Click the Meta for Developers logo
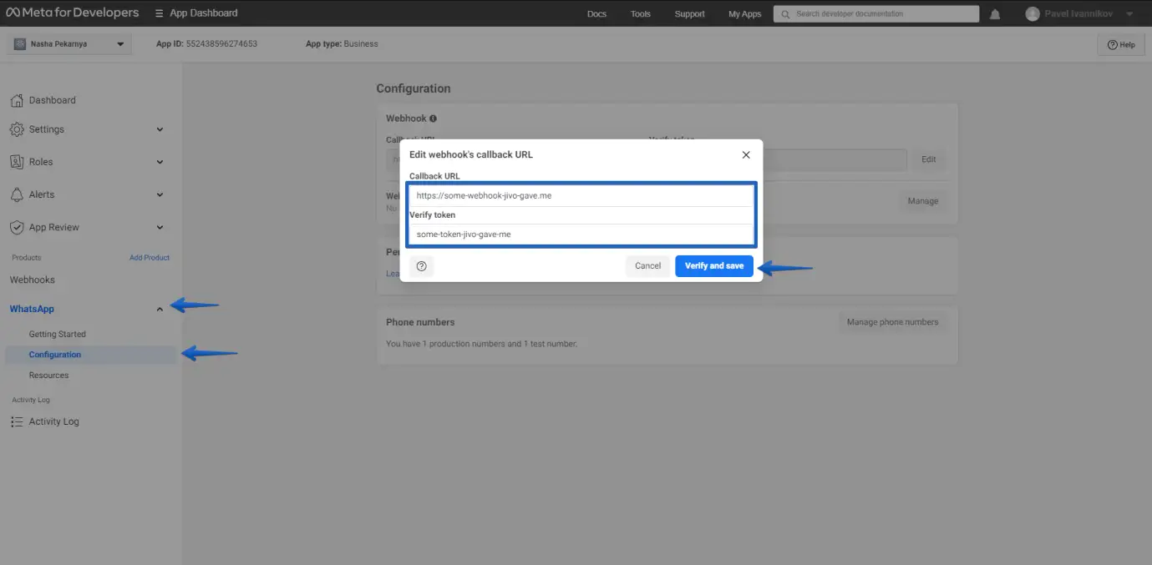 (x=73, y=13)
